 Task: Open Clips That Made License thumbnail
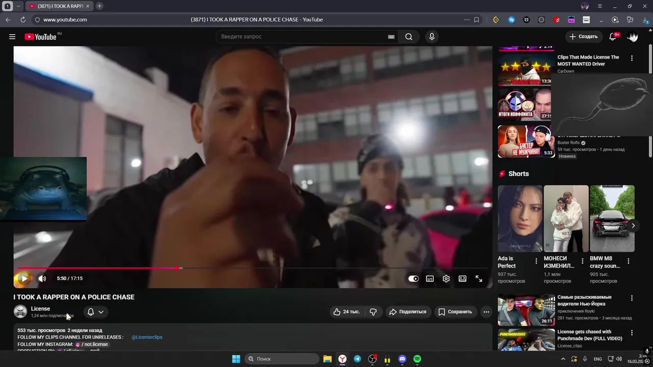(526, 69)
